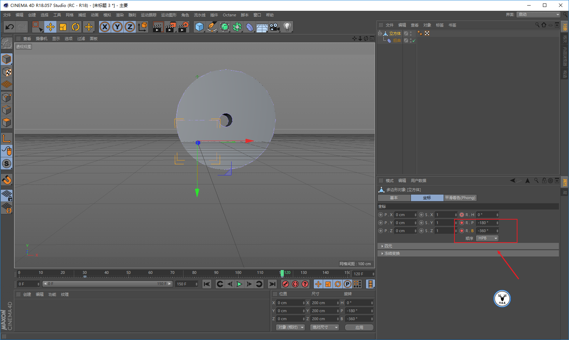The image size is (569, 340).
Task: Switch to Edges mode
Action: 7,110
